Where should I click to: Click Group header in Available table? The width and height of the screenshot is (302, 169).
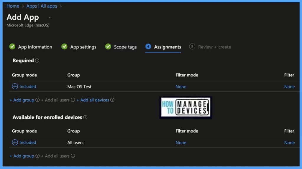(73, 131)
